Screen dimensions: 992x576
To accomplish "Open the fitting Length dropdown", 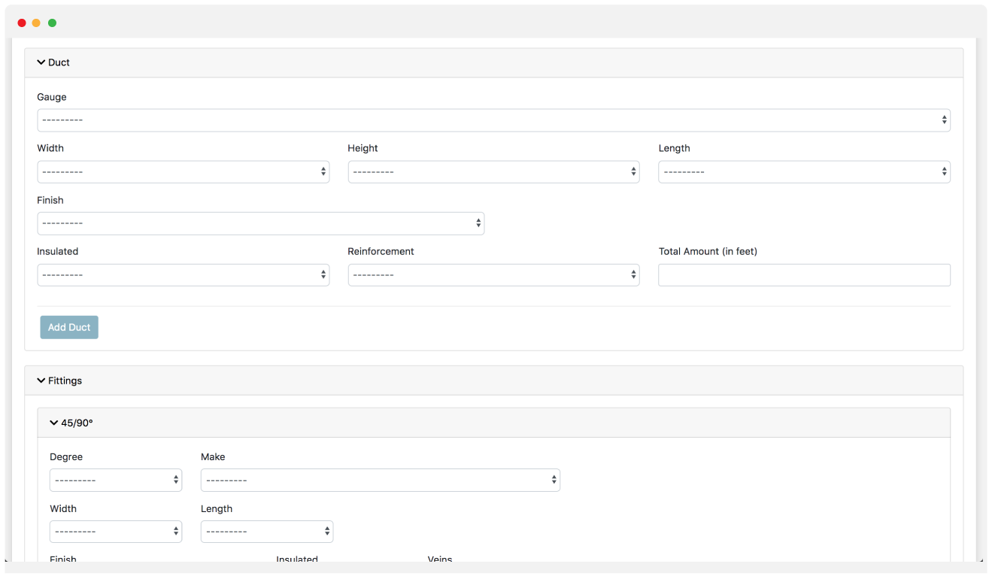I will (266, 532).
